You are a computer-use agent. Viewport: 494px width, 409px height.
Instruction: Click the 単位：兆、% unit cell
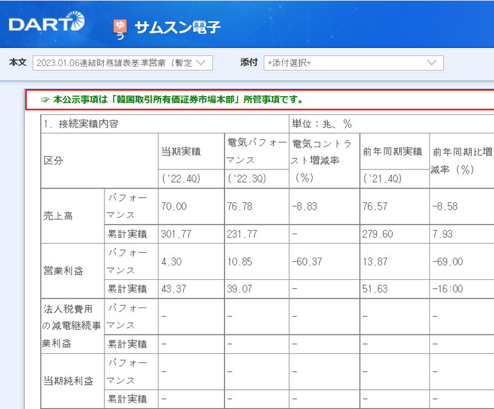click(x=322, y=124)
